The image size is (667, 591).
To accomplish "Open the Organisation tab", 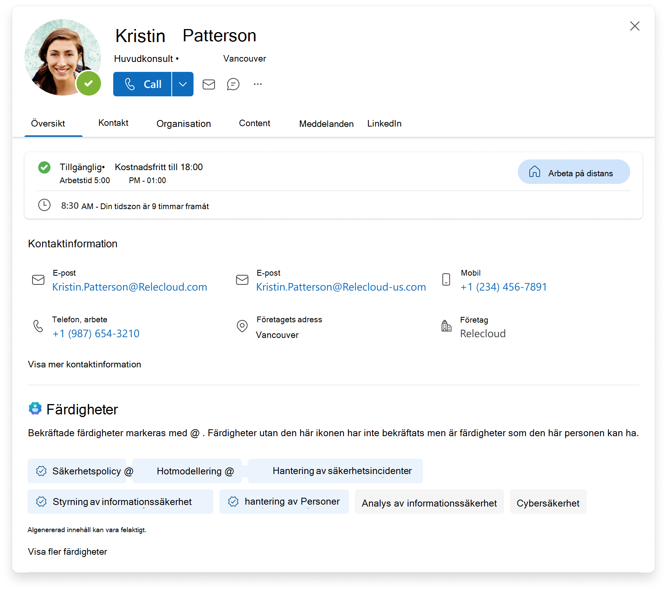I will (184, 123).
